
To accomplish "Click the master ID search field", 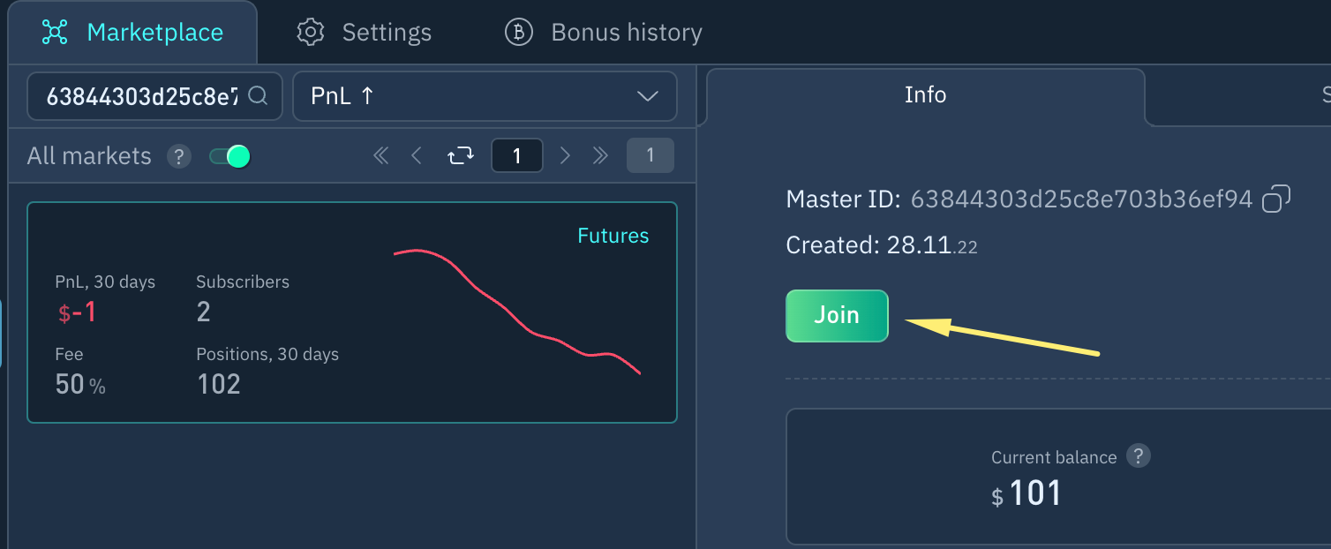I will [x=141, y=96].
